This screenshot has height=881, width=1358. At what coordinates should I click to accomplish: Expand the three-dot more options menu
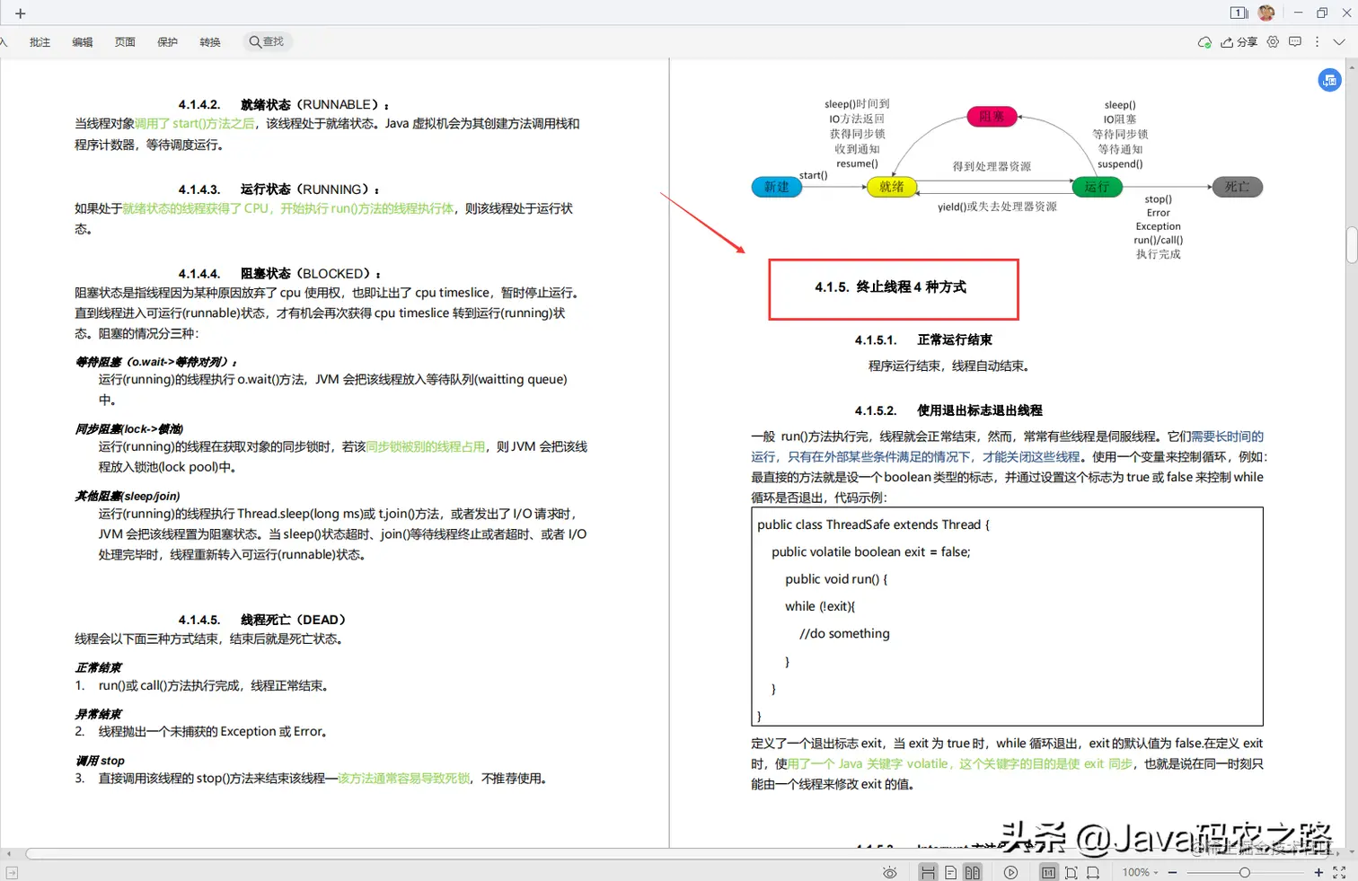1316,41
